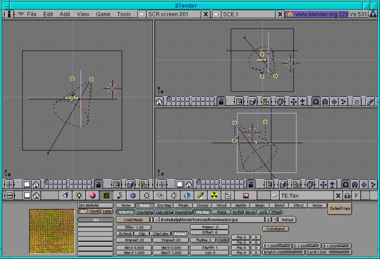Click the lock icon in top-right viewport header

[x=221, y=101]
